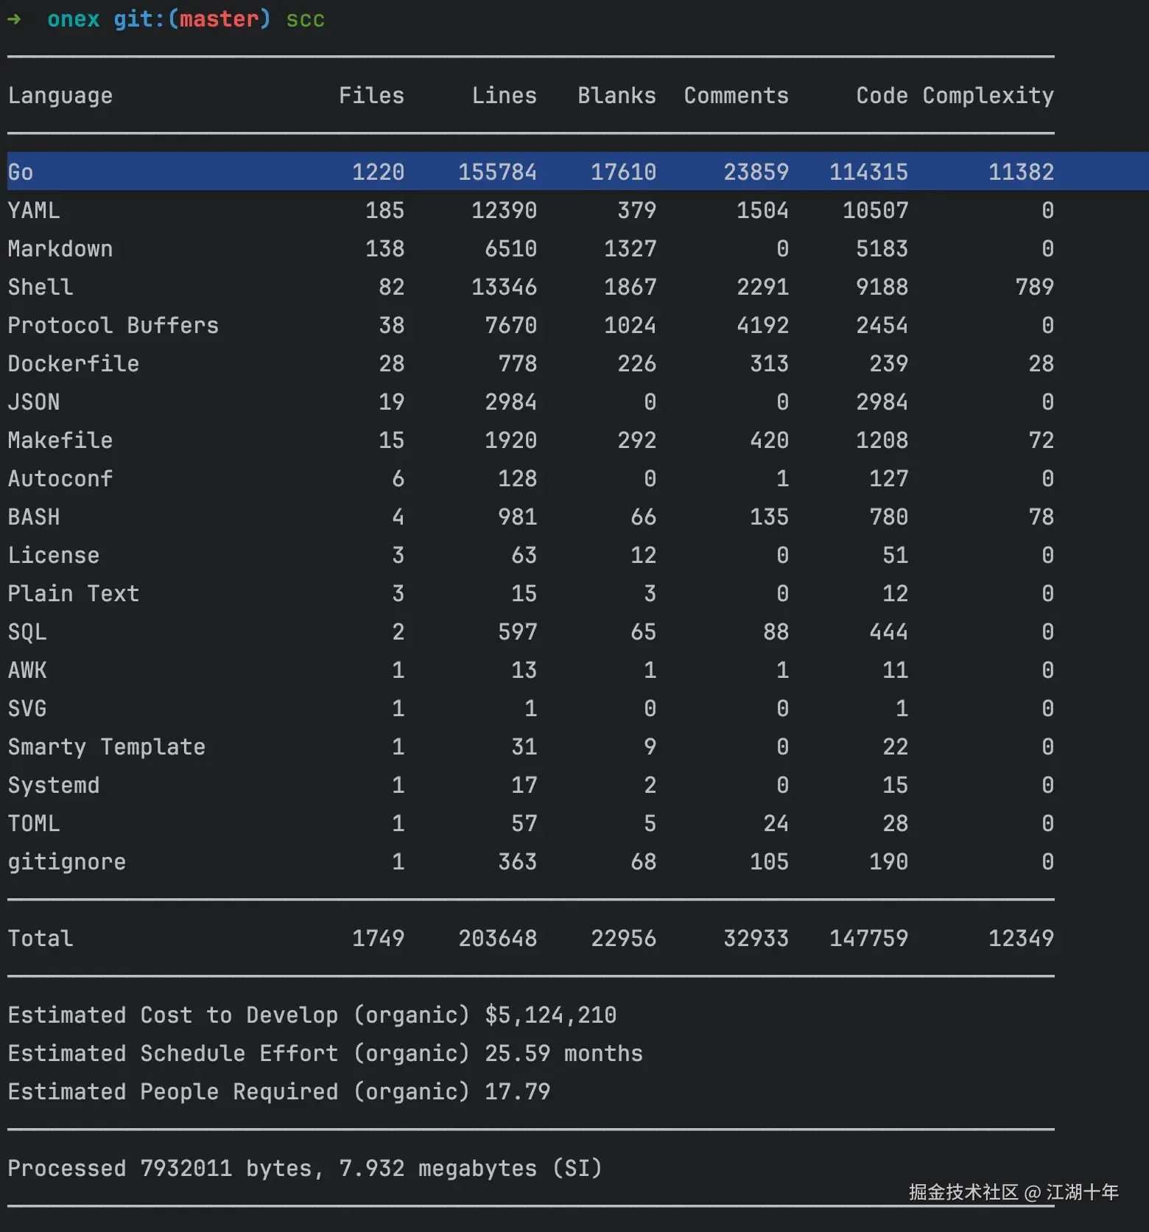Click the Total row label
Viewport: 1149px width, 1232px height.
[x=41, y=939]
